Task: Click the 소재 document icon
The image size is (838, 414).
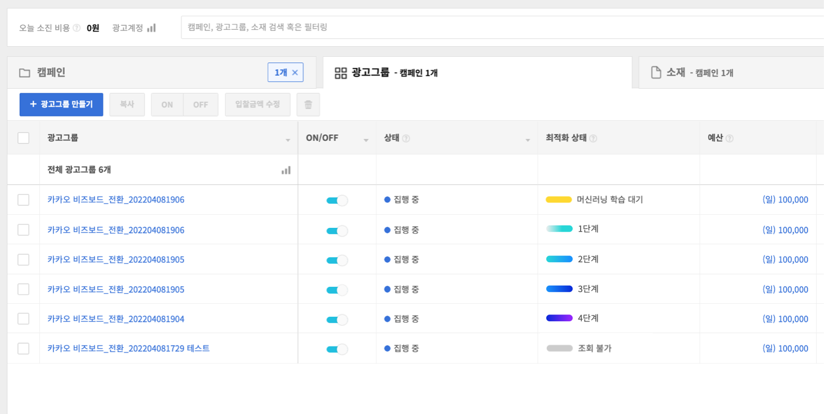Action: [x=656, y=73]
